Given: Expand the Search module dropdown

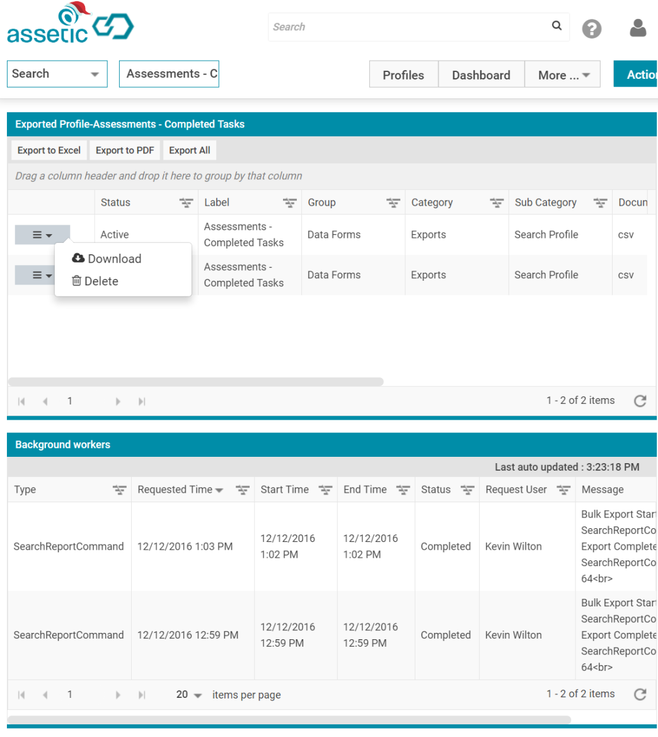Looking at the screenshot, I should [x=57, y=74].
